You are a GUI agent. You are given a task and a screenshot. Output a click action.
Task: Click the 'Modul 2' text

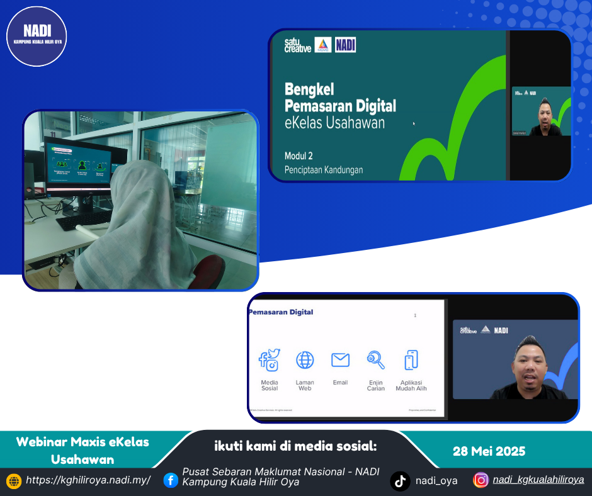point(299,156)
